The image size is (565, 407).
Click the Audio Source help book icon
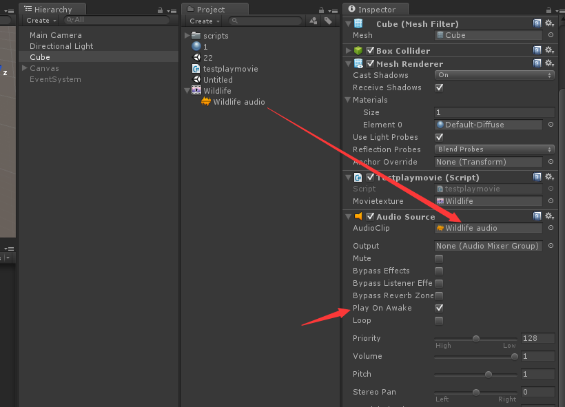537,216
